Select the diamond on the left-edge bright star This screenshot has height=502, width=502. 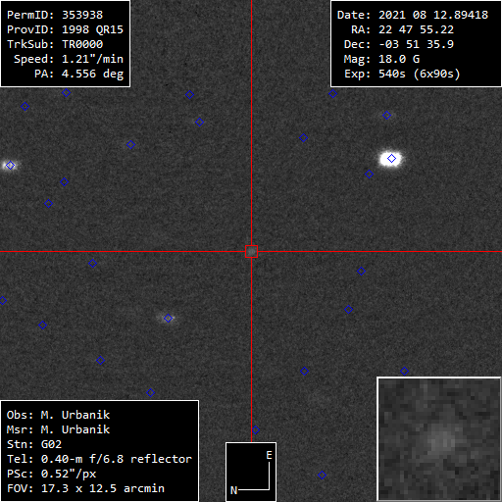tap(11, 166)
